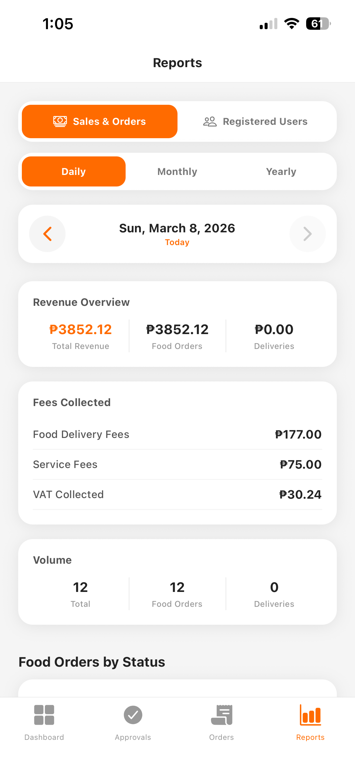Switch to Yearly report period
The height and width of the screenshot is (769, 355).
click(x=281, y=172)
